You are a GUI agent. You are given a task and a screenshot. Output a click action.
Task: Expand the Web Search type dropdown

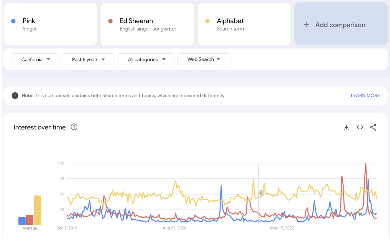coord(203,59)
